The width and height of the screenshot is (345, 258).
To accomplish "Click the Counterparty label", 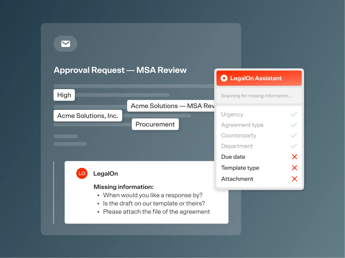I will (x=238, y=135).
